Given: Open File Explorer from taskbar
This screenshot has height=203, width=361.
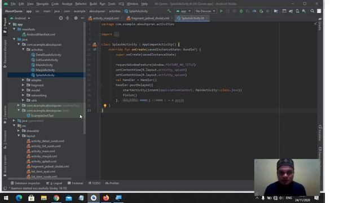Looking at the screenshot, I should point(44,198).
